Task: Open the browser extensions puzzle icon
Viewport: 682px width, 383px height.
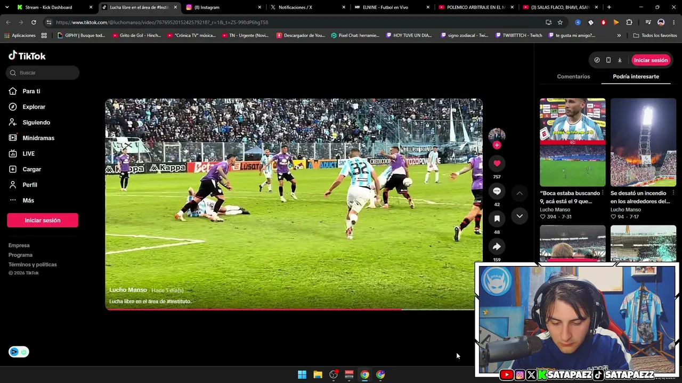Action: tap(629, 22)
